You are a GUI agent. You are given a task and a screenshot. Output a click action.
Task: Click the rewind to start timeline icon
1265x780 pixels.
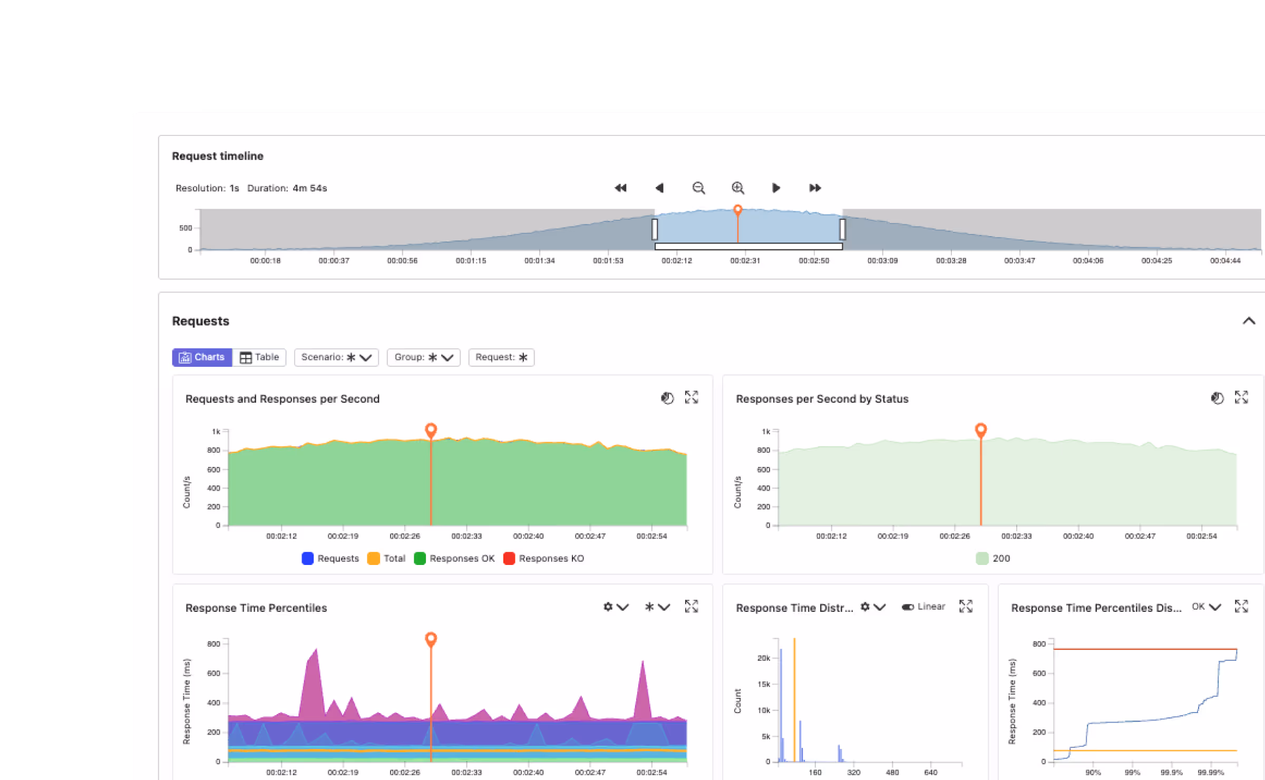tap(620, 188)
